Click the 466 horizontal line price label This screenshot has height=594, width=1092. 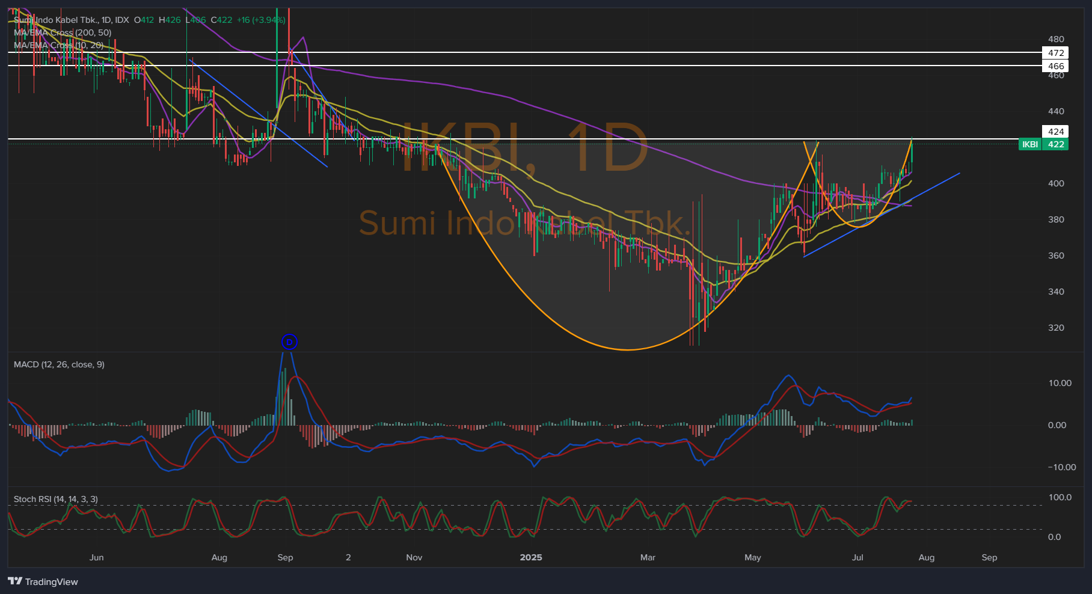1055,66
